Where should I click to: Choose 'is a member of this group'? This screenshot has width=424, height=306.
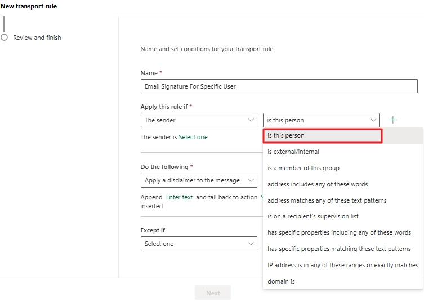click(343, 168)
